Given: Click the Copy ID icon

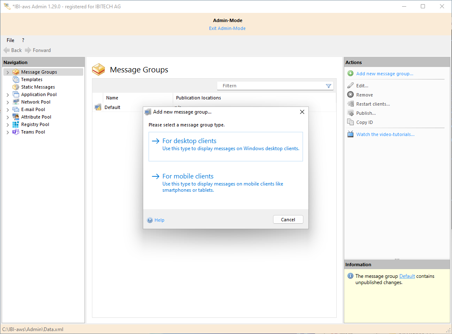Looking at the screenshot, I should pos(350,122).
